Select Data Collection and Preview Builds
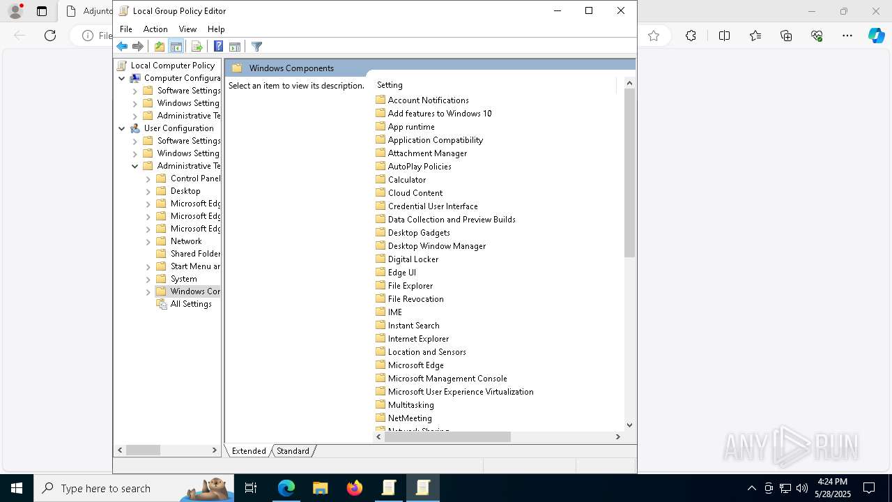The width and height of the screenshot is (892, 502). pos(452,220)
